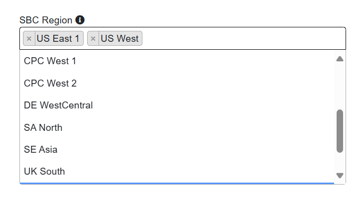Place cursor in field after US West tag
Screen dimensions: 362x202
tap(242, 38)
